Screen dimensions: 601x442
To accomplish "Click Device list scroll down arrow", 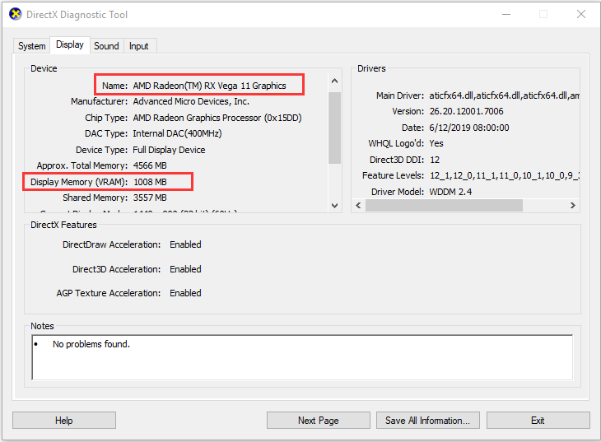I will click(x=334, y=206).
